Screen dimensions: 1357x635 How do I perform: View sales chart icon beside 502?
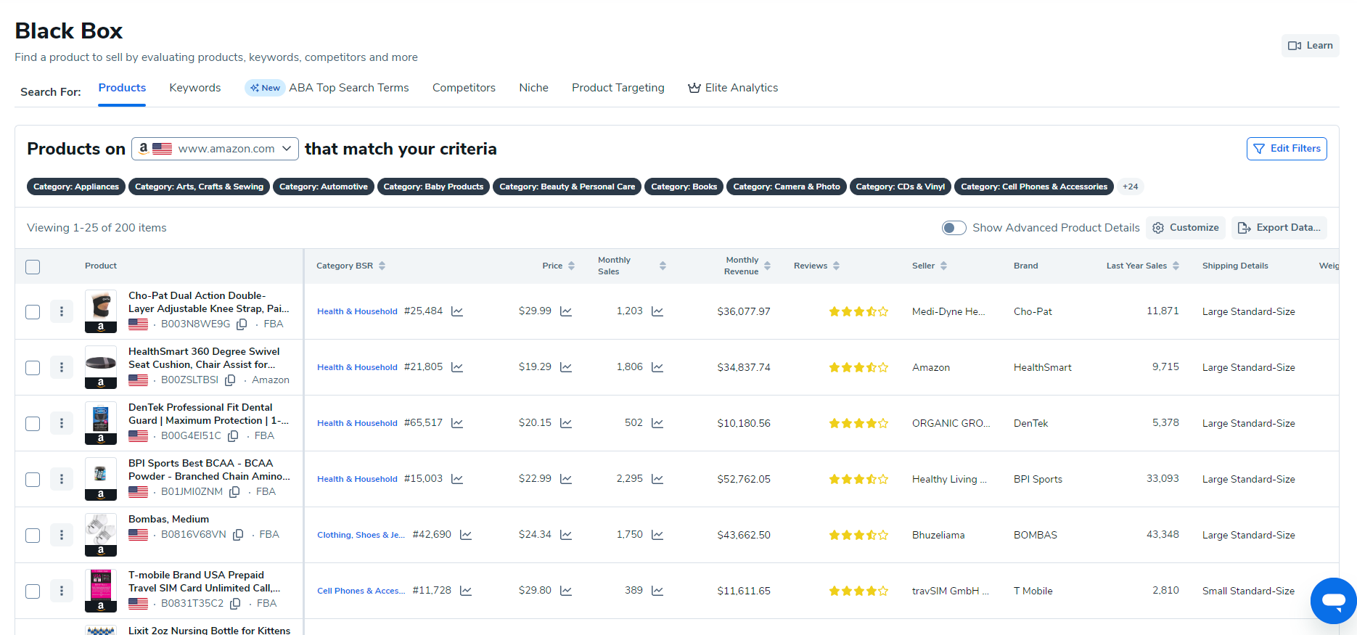(657, 423)
